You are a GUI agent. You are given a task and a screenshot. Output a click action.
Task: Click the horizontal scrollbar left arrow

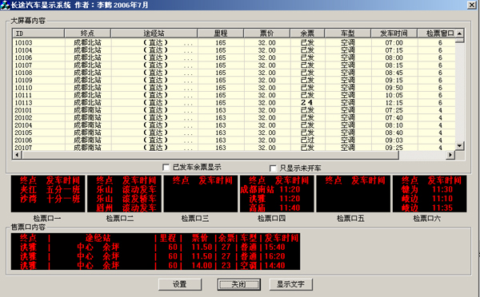[17, 155]
